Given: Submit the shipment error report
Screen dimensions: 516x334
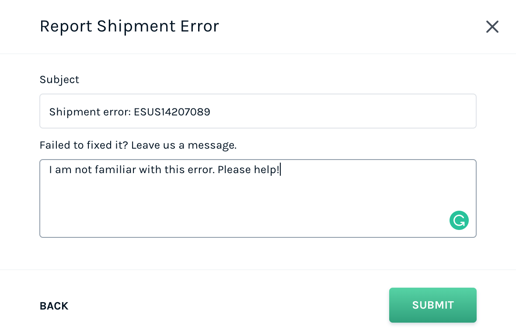Looking at the screenshot, I should (x=432, y=305).
